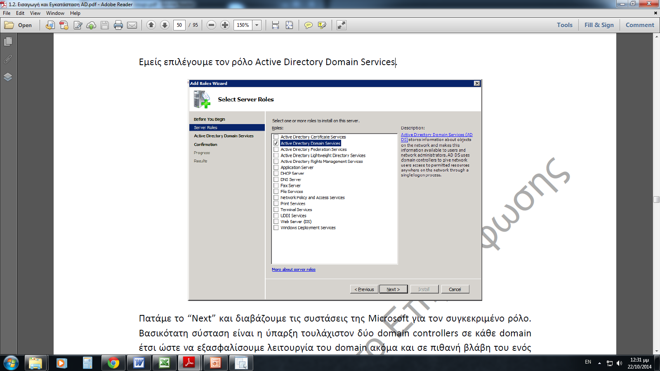Show hidden tray icons arrow
Image resolution: width=660 pixels, height=371 pixels.
599,363
